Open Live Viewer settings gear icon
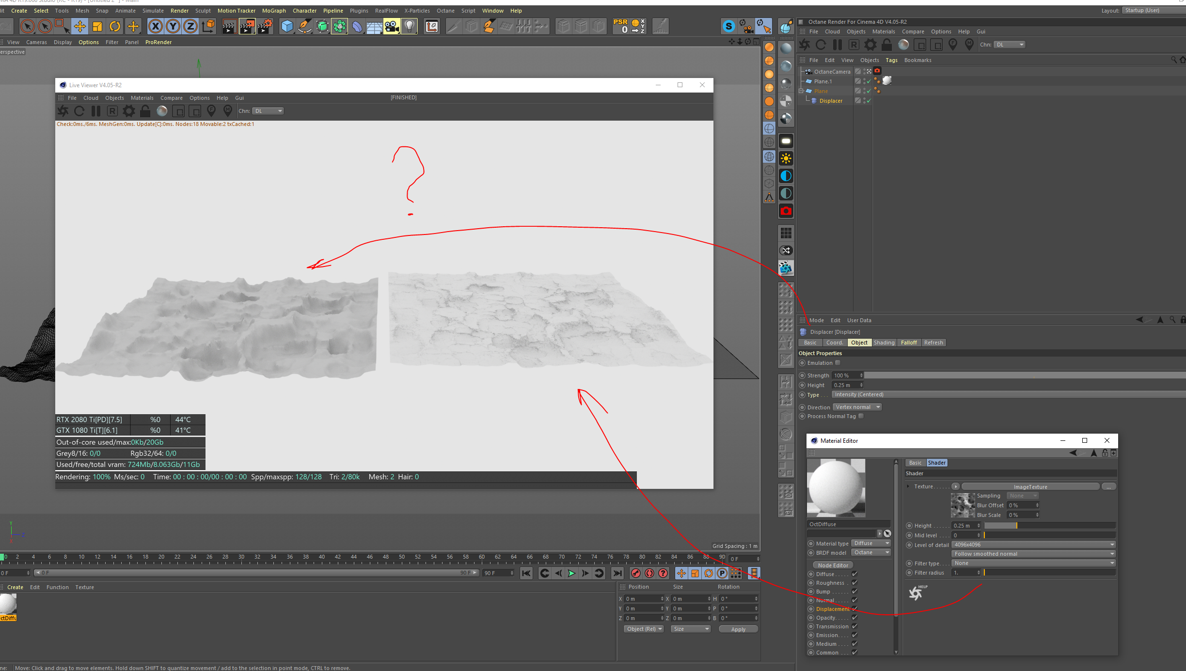 pyautogui.click(x=128, y=111)
